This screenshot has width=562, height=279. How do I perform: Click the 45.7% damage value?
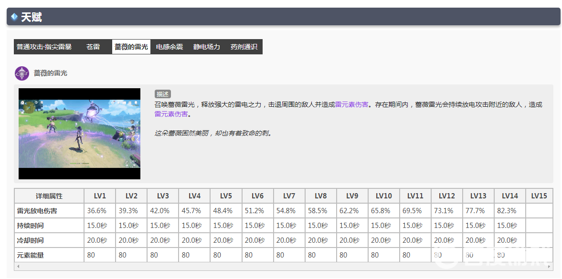click(x=191, y=211)
